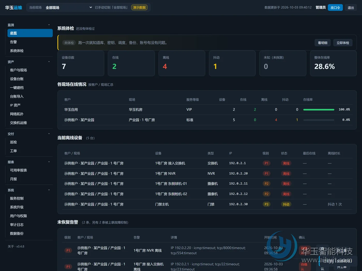The width and height of the screenshot is (362, 271).
Task: Click the 华玉运维 logo
Action: (x=14, y=7)
